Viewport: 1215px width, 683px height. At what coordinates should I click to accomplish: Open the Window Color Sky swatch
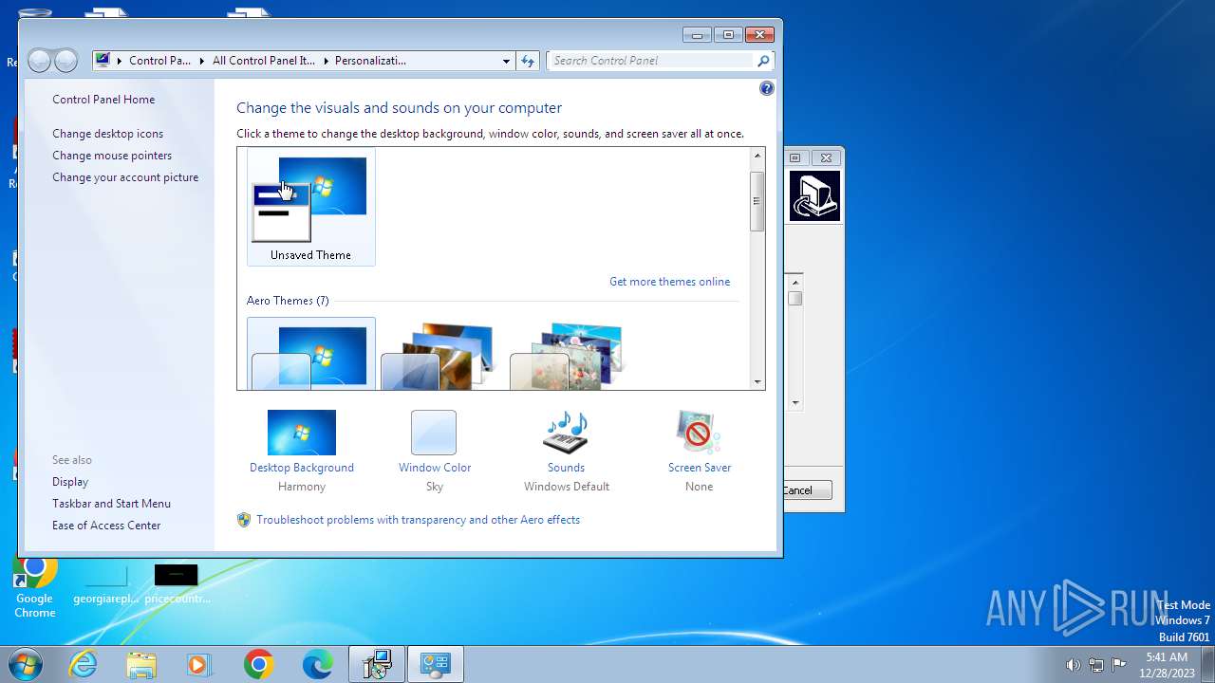click(434, 433)
